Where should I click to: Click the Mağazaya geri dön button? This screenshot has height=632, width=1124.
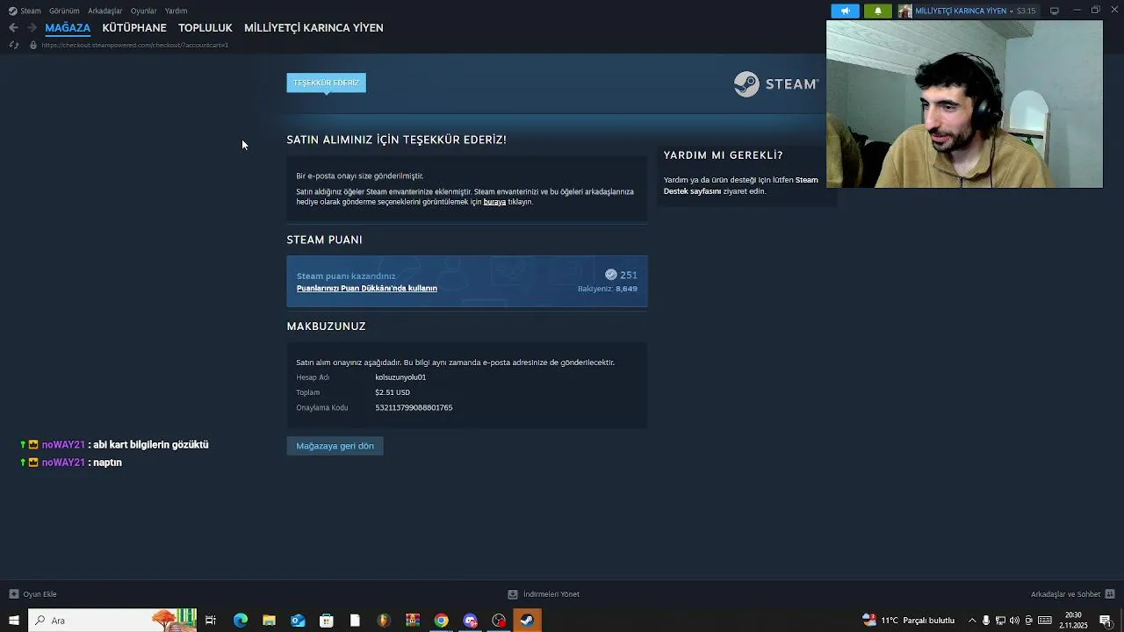335,446
